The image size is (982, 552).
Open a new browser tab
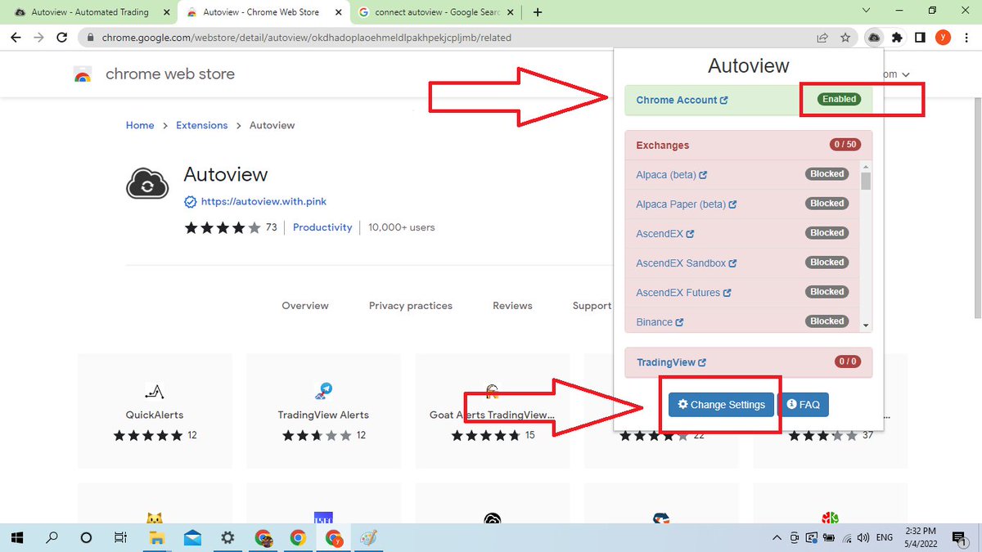538,12
